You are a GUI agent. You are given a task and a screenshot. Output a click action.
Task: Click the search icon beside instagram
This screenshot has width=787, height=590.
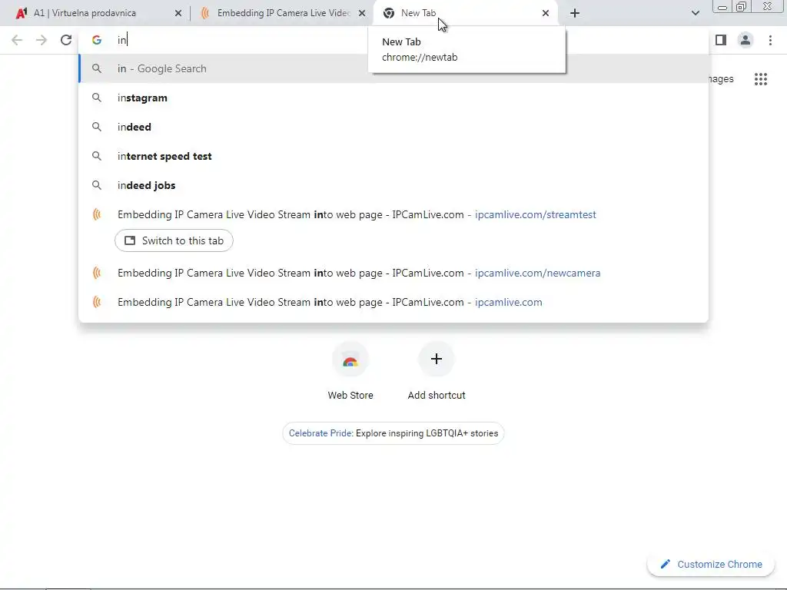point(97,98)
